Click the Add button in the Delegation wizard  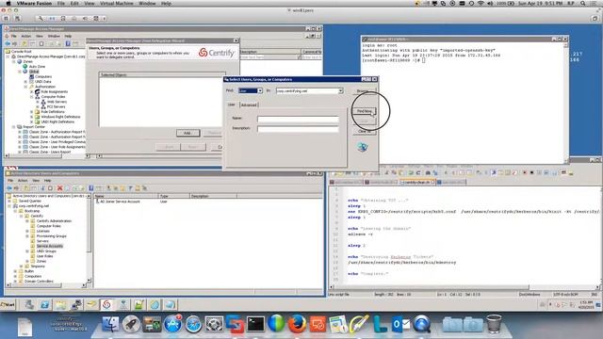click(187, 133)
